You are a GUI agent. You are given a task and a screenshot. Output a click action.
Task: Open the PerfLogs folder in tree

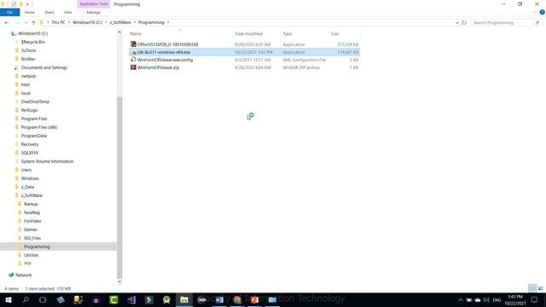tap(29, 110)
